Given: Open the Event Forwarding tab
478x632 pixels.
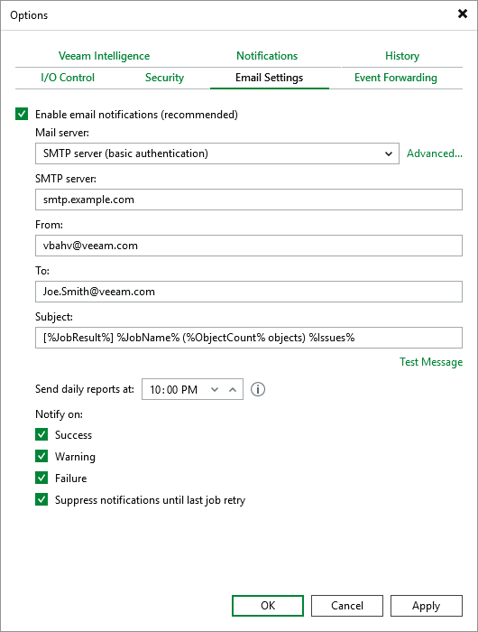Looking at the screenshot, I should [x=396, y=78].
